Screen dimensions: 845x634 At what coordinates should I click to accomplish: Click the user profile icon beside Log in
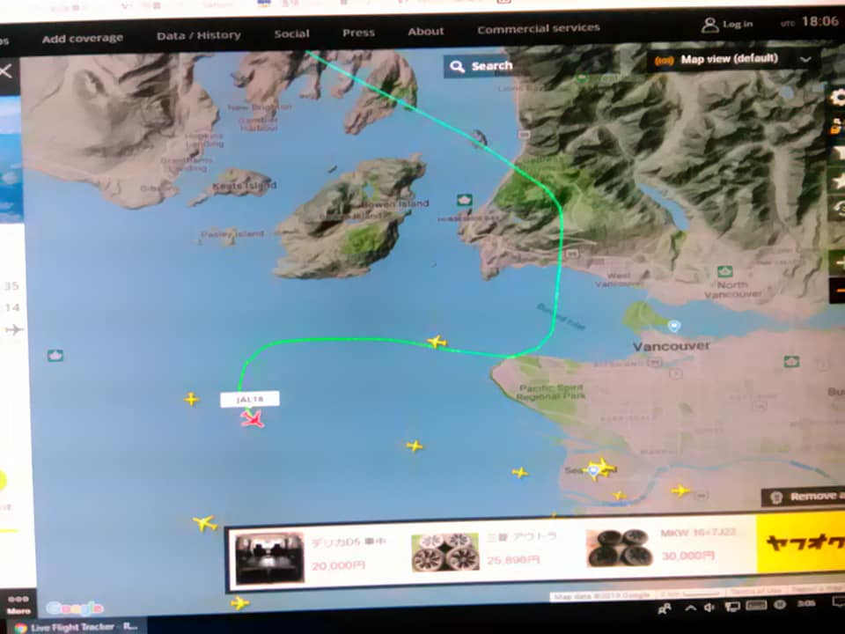pos(709,25)
